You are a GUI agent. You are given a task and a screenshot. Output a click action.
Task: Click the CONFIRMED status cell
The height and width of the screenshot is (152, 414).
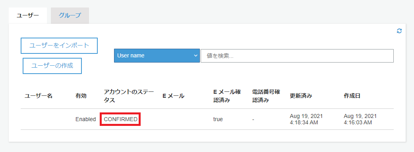[x=120, y=119]
